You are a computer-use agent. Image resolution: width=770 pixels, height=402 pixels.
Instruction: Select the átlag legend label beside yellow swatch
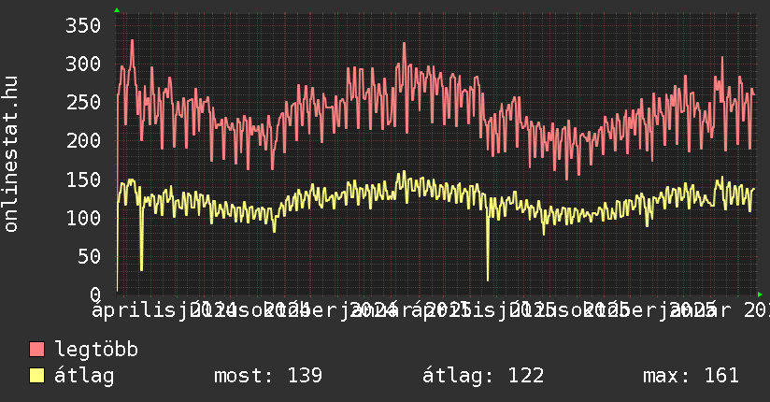[x=84, y=376]
